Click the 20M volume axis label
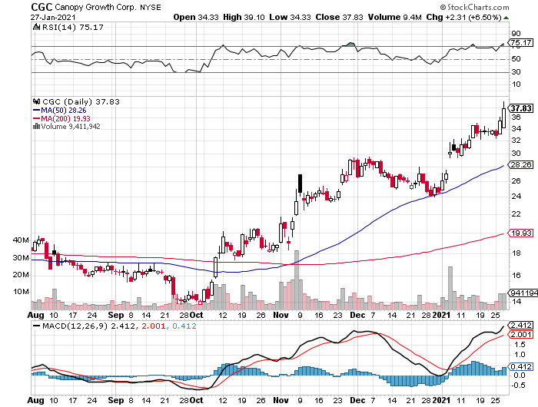This screenshot has height=407, width=538. [21, 275]
